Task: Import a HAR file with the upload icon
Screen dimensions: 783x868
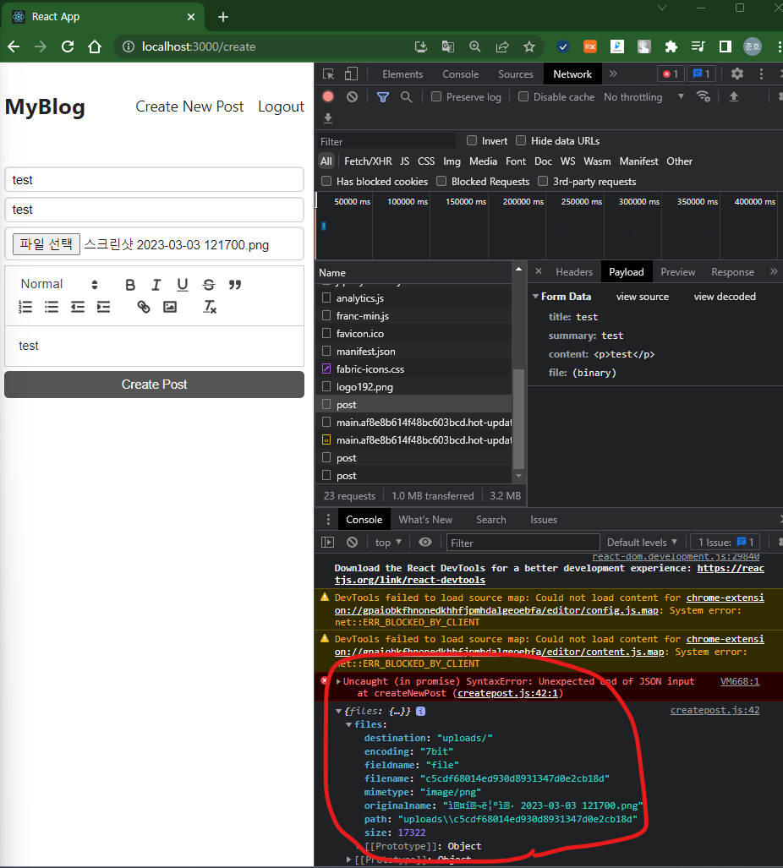Action: tap(734, 97)
